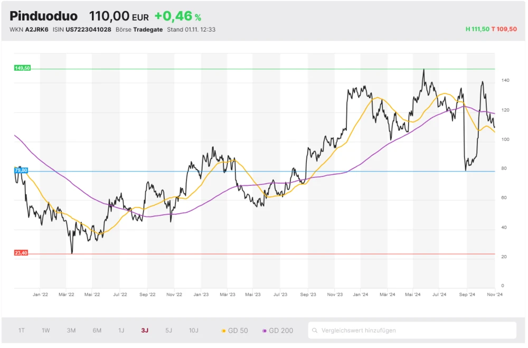
Task: Click the red 23,40 low price marker
Action: (x=21, y=253)
